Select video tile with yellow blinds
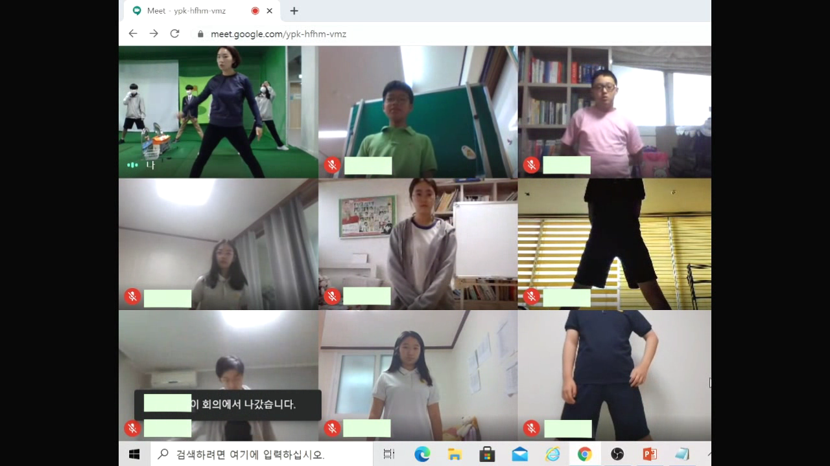Screen dimensions: 830x466 pos(614,244)
